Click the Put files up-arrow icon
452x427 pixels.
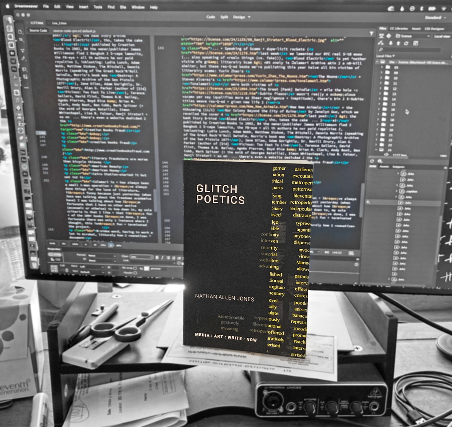pos(398,43)
